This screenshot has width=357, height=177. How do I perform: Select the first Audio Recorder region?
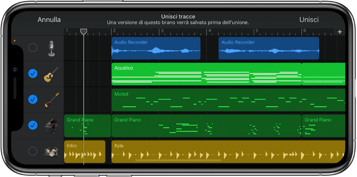tap(156, 48)
